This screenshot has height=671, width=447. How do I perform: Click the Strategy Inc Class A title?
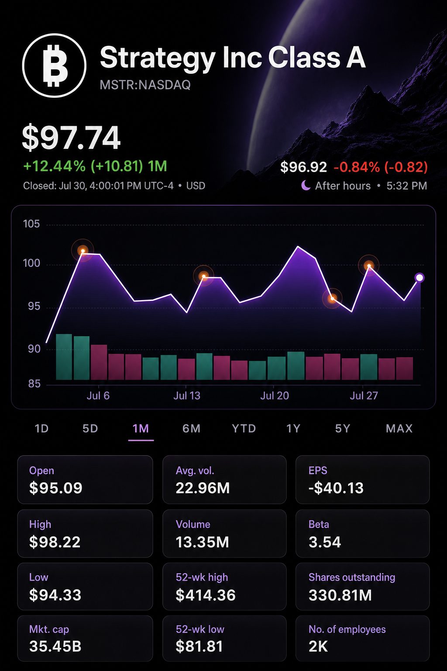(x=233, y=58)
